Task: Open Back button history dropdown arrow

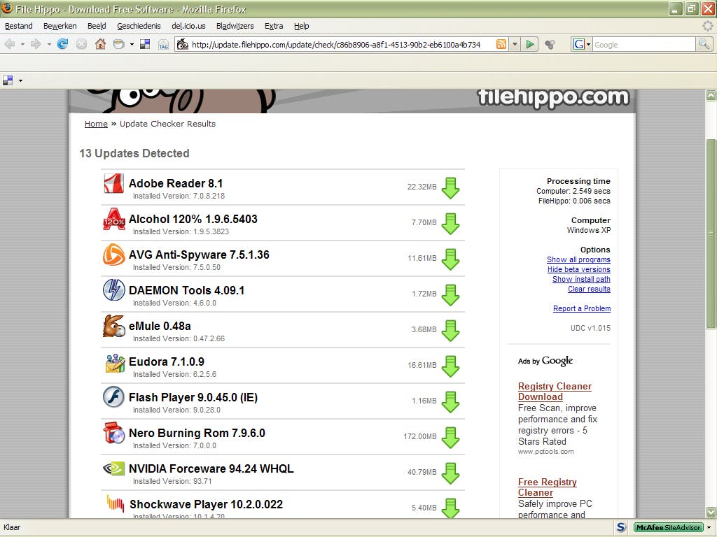Action: 22,45
